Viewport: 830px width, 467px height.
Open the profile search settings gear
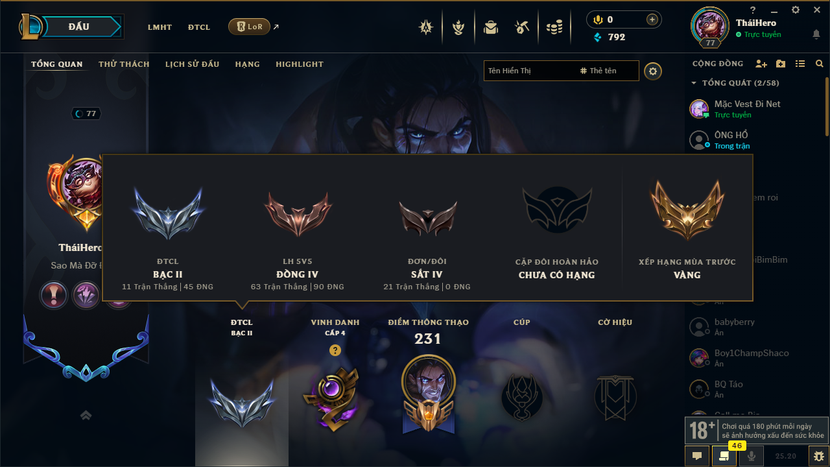(x=653, y=71)
